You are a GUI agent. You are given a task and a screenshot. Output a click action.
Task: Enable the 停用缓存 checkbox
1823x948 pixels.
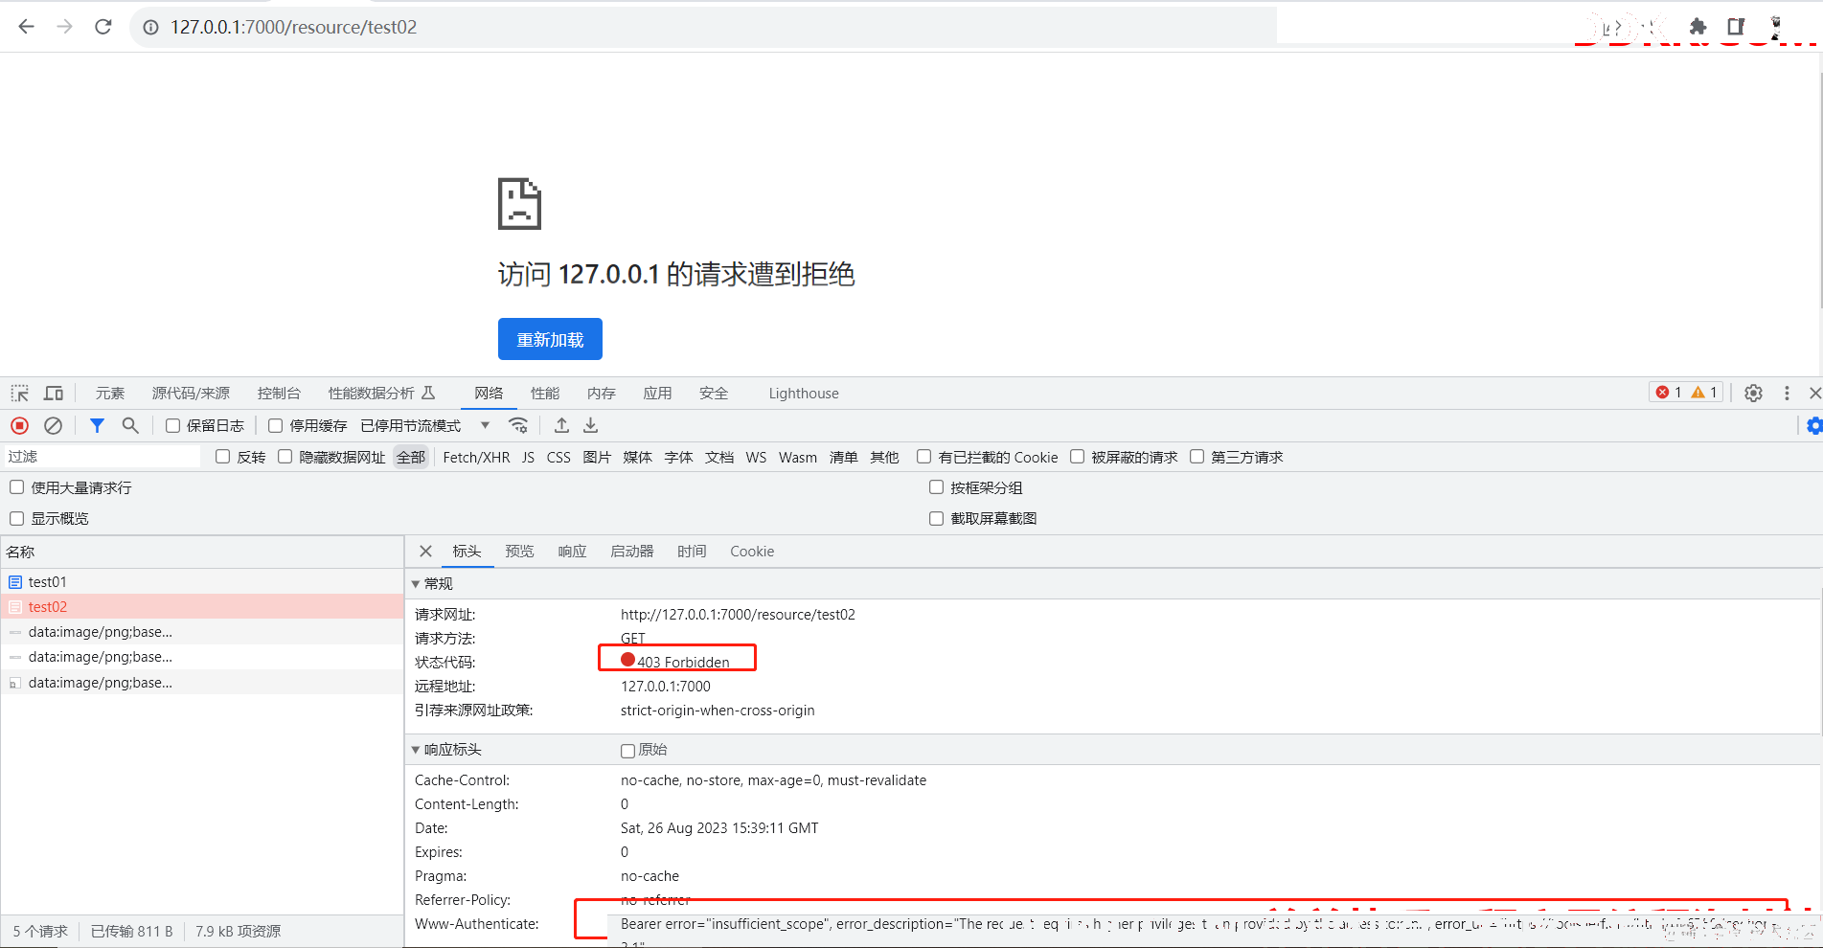(276, 425)
